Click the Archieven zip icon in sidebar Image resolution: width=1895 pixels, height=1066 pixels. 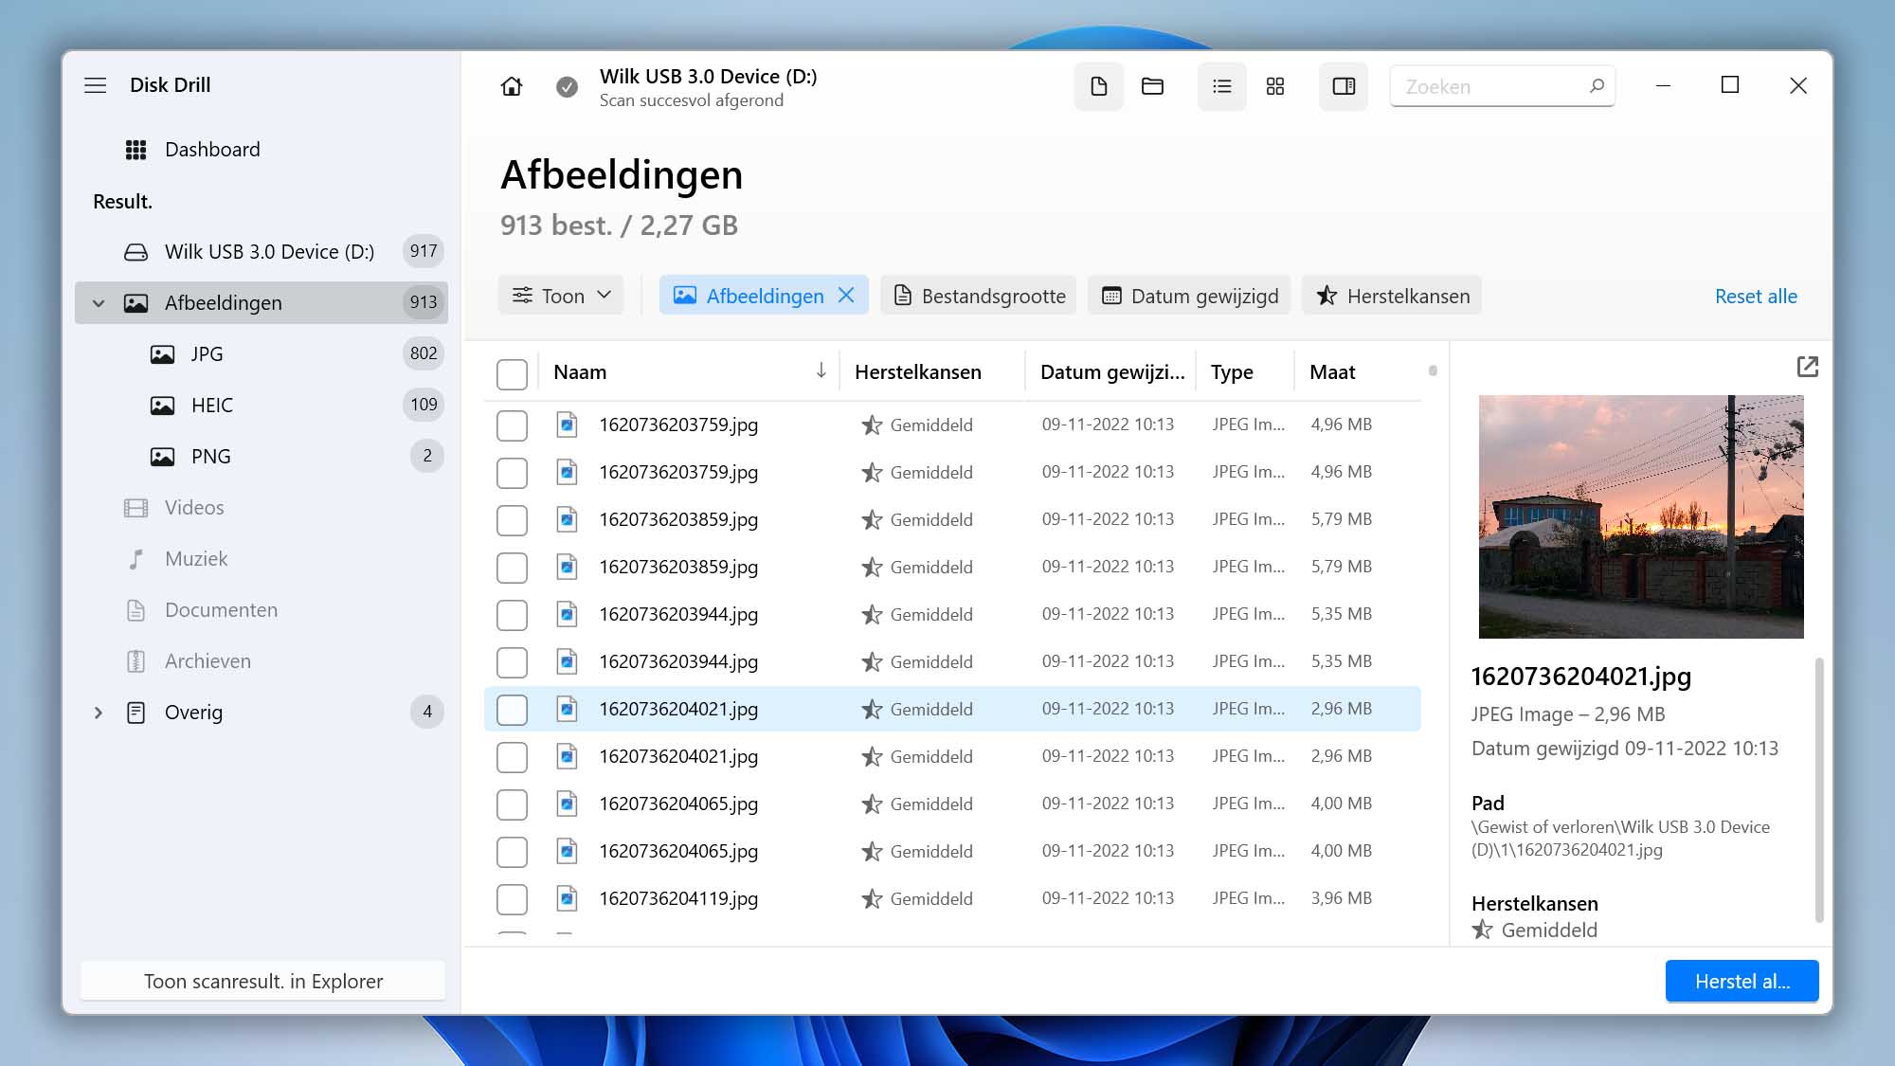pos(135,661)
